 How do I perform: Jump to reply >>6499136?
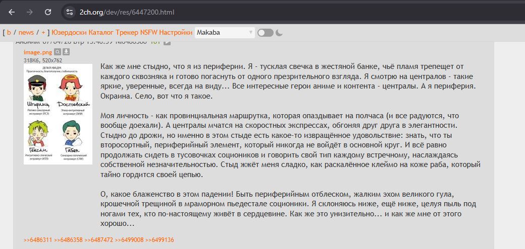[x=160, y=239]
